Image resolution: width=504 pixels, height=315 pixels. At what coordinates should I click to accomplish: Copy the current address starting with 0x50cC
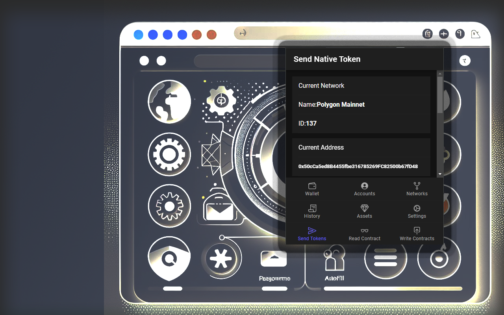[358, 166]
